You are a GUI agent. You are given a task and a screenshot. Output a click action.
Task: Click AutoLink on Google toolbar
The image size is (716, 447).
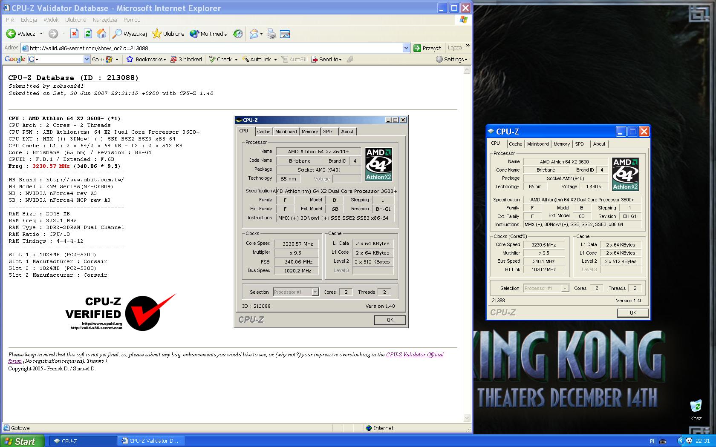coord(257,59)
